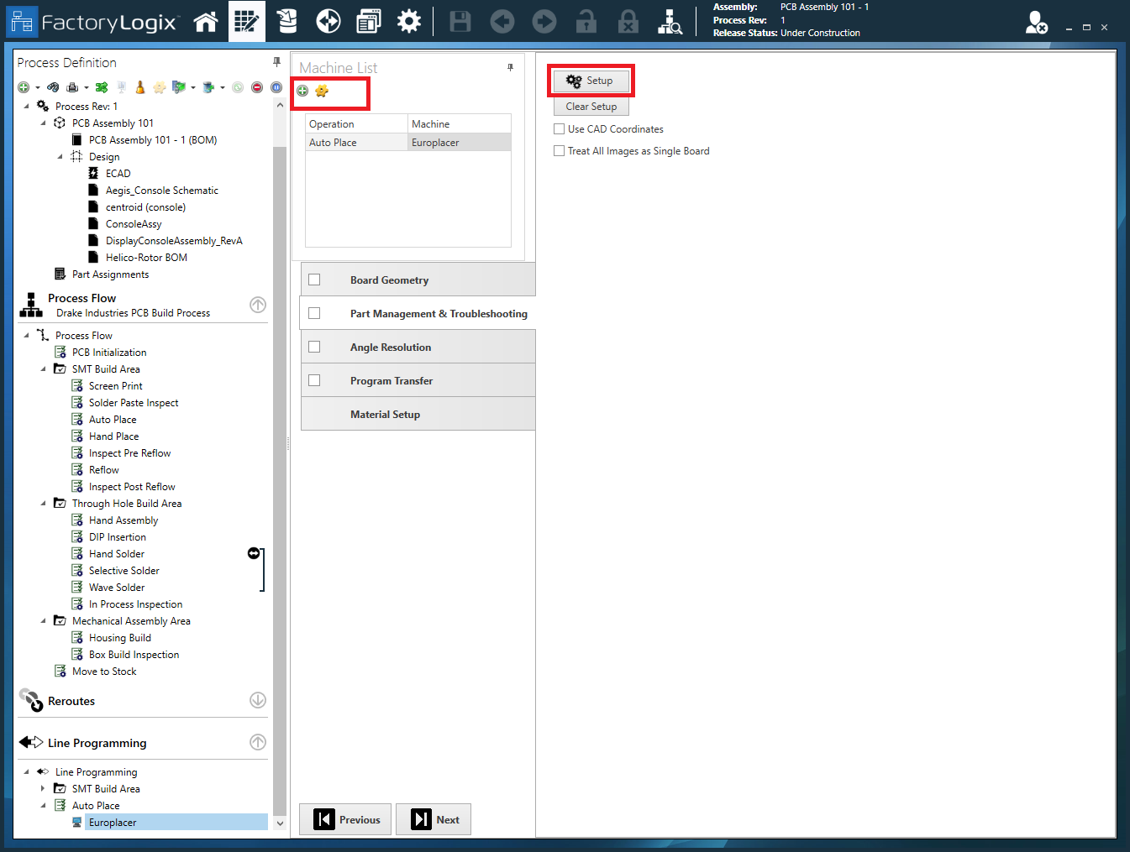This screenshot has width=1130, height=852.
Task: Check the Board Geometry checkbox
Action: [314, 279]
